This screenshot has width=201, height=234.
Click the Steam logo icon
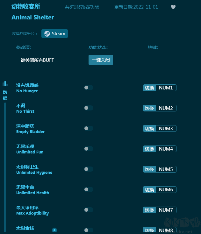click(47, 34)
